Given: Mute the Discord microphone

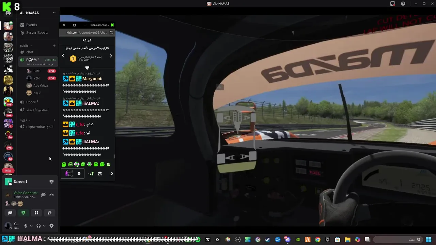Looking at the screenshot, I should (25, 226).
